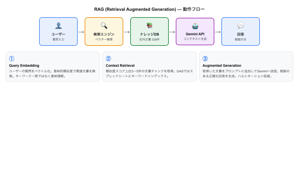Select the arrow pointing to Gemini API
299x175 pixels.
172,32
